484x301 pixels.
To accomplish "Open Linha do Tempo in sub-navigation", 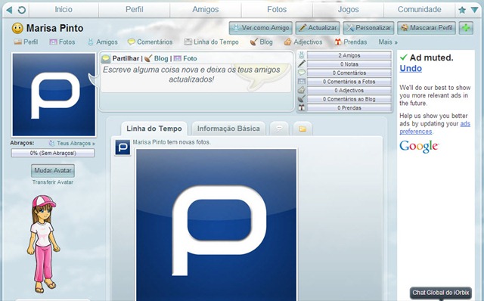I will pyautogui.click(x=212, y=42).
